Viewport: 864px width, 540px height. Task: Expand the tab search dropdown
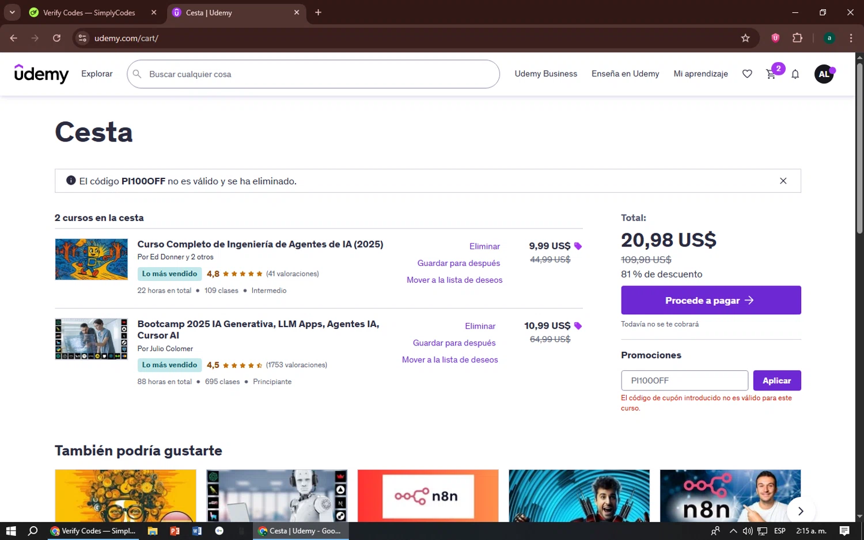12,12
